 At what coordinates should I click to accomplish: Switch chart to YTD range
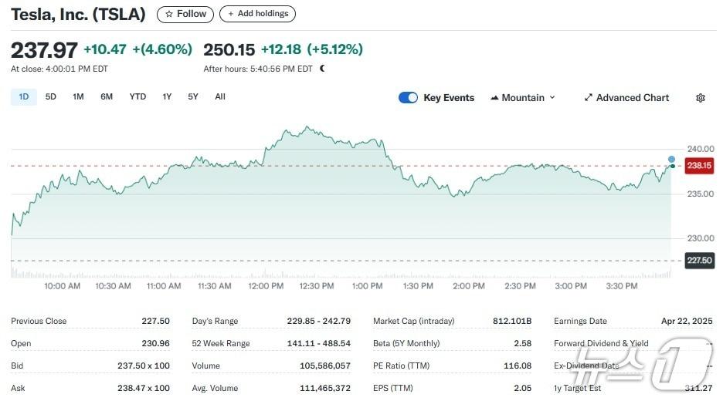137,97
